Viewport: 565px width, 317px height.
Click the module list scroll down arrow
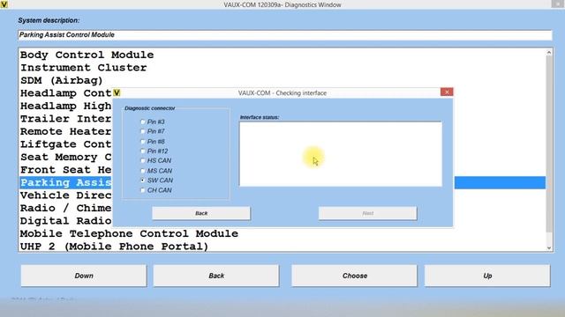click(549, 247)
